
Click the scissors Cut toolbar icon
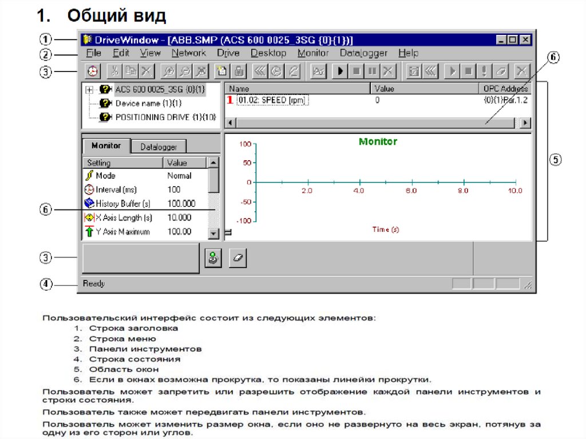(x=114, y=70)
